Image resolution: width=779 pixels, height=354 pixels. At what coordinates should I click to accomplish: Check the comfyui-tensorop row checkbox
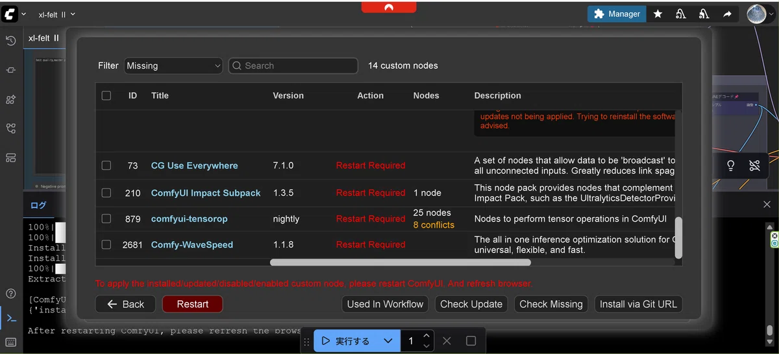(106, 218)
